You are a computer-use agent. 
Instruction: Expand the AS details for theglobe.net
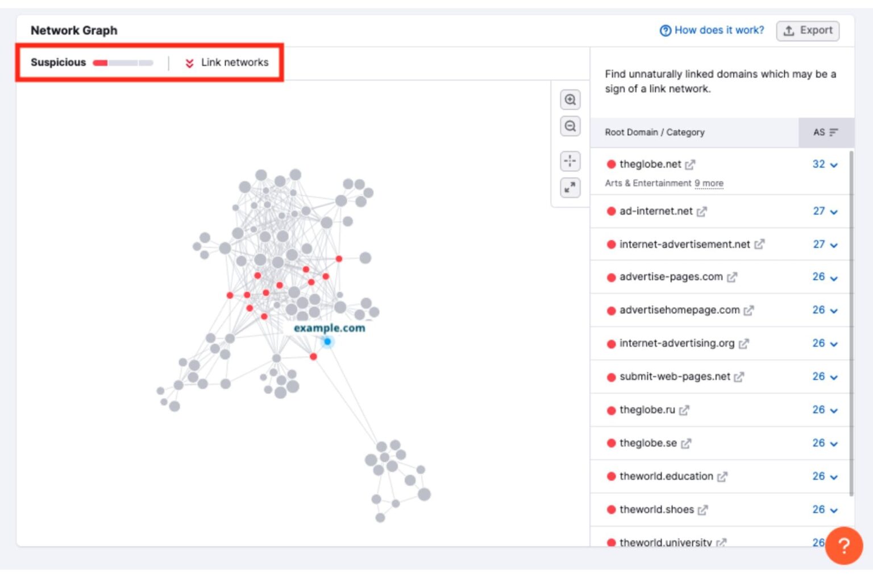tap(833, 165)
